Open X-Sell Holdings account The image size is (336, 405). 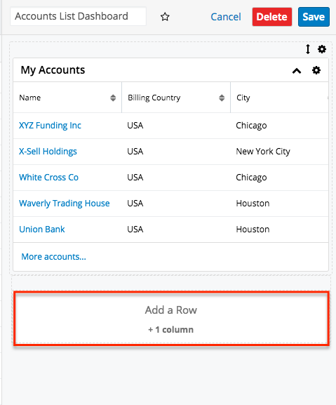point(48,152)
